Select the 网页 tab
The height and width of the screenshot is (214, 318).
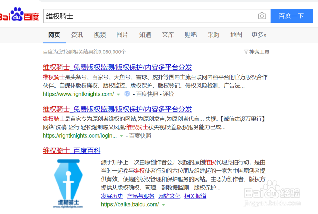tap(54, 35)
